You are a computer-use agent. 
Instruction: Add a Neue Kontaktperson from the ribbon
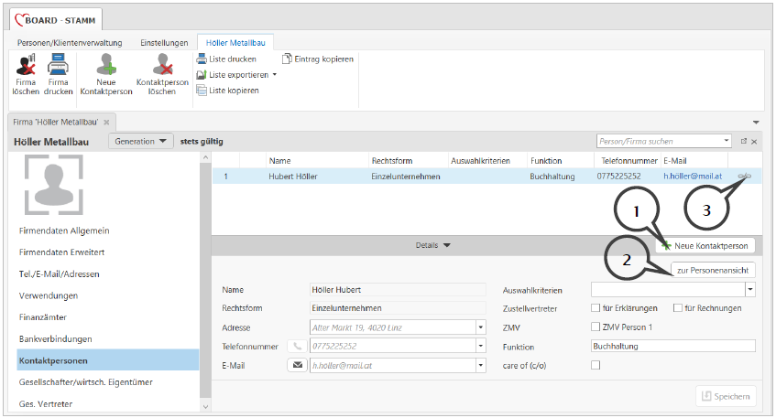106,67
